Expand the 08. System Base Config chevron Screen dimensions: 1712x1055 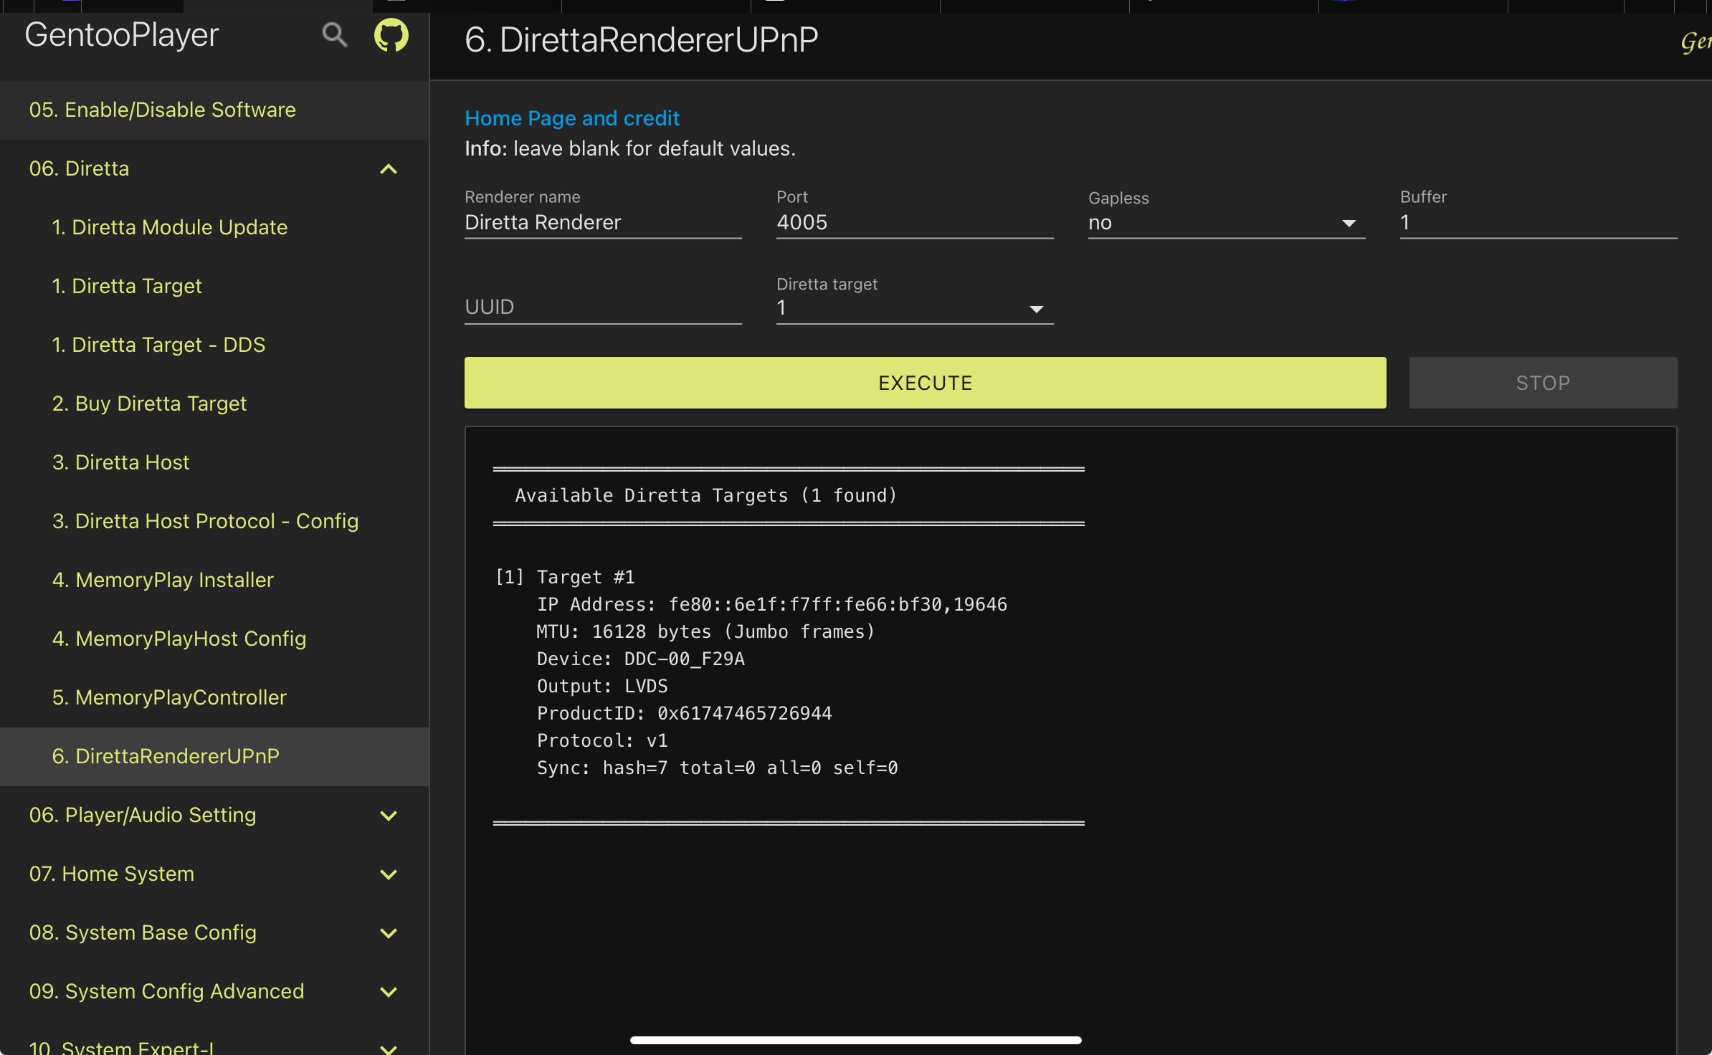389,933
